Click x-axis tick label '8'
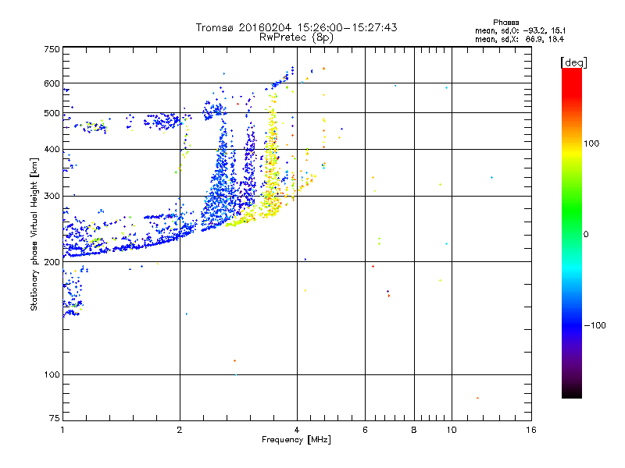 coord(414,430)
